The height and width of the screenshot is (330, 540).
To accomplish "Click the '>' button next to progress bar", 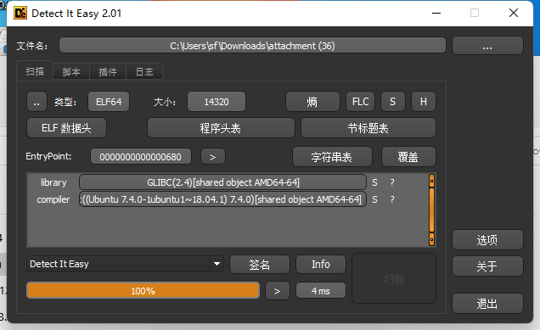I will (x=278, y=291).
